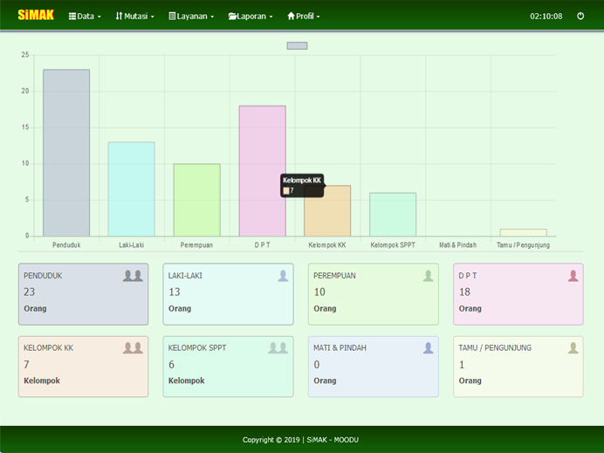Click the user icon on Tamu / Pengunjung card
604x453 pixels.
[x=573, y=347]
